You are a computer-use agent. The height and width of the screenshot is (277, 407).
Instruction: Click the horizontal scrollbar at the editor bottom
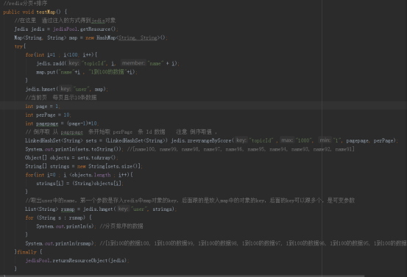pyautogui.click(x=183, y=276)
